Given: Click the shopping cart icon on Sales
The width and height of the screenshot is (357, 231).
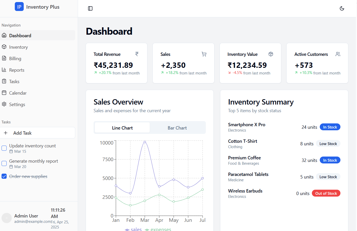Looking at the screenshot, I should click(x=204, y=54).
